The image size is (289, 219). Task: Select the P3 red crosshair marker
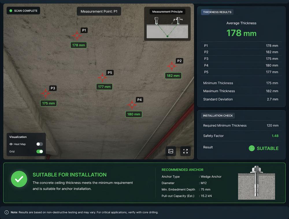coord(46,93)
